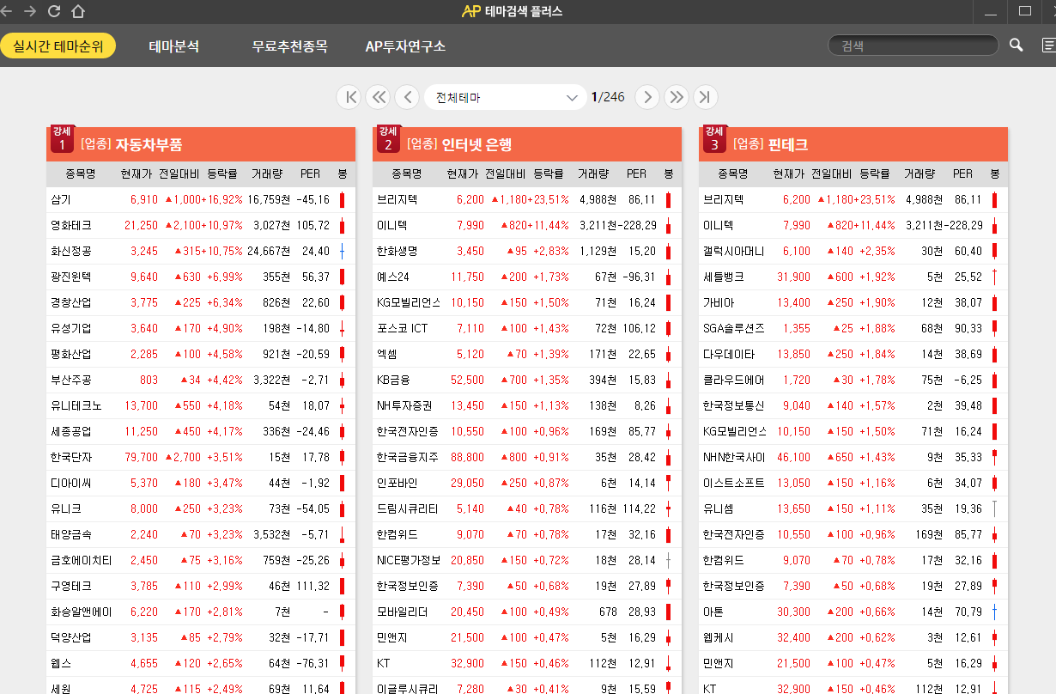Screen dimensions: 1056x694
Task: Select the 이스트소프트 stock
Action: pyautogui.click(x=733, y=484)
